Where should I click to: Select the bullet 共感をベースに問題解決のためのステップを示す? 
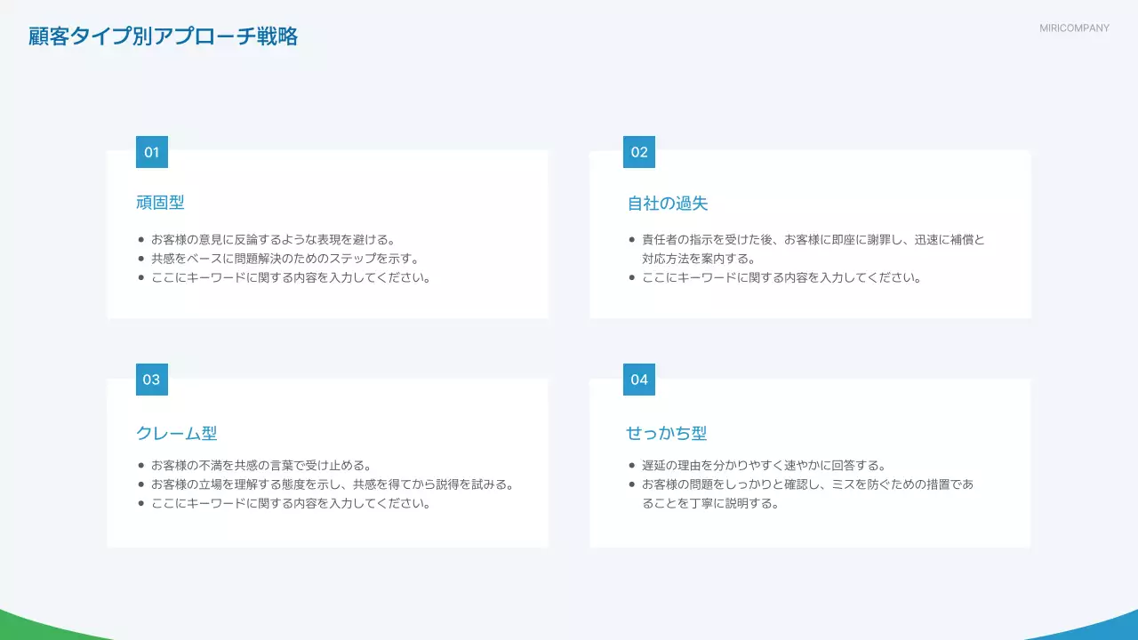tap(284, 259)
